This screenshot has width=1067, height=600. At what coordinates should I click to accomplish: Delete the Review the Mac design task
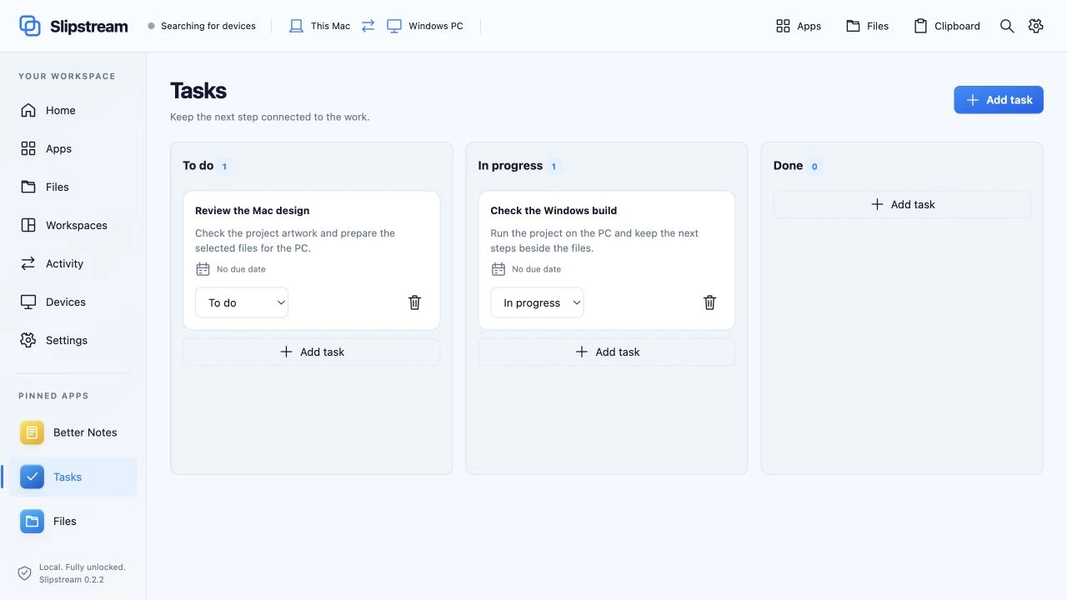coord(414,302)
